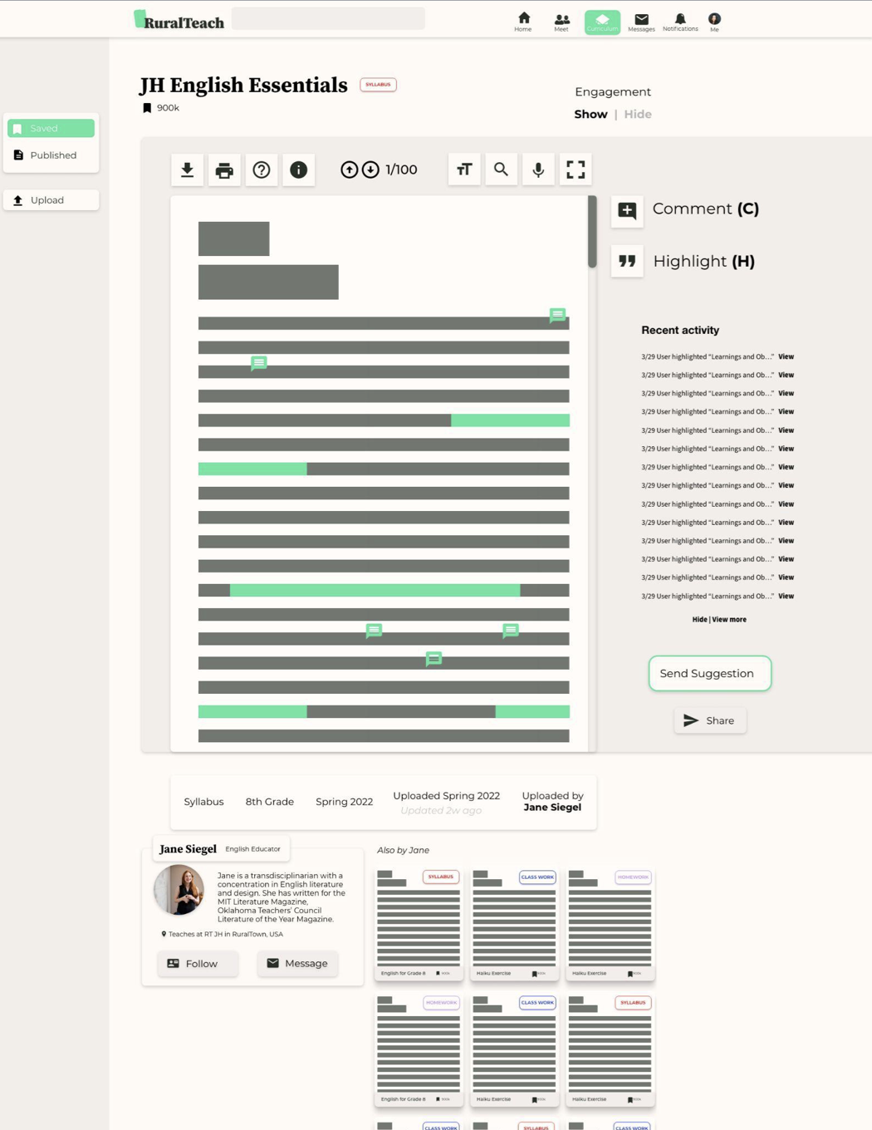872x1130 pixels.
Task: Click the text size icon
Action: tap(464, 169)
